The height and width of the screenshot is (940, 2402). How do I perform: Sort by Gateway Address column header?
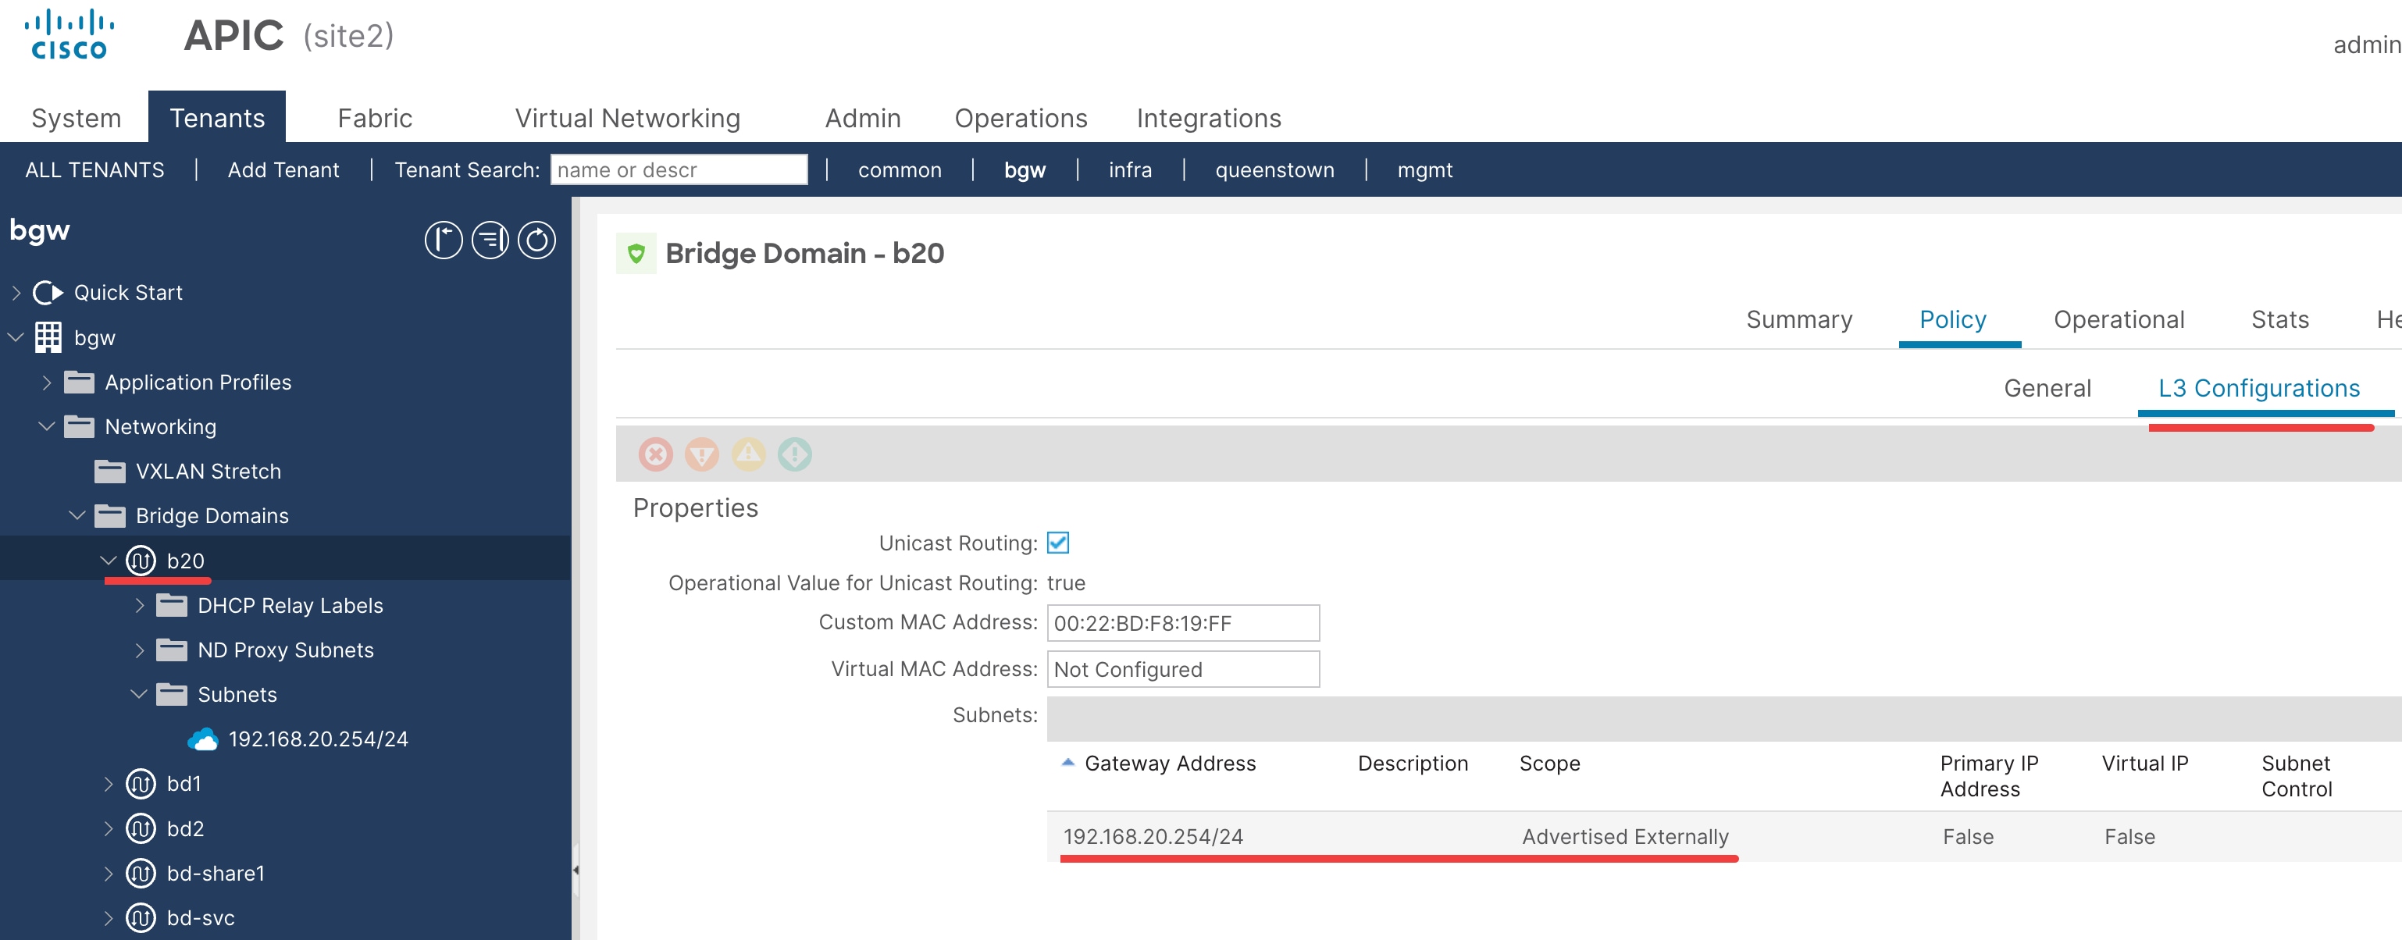(1169, 764)
